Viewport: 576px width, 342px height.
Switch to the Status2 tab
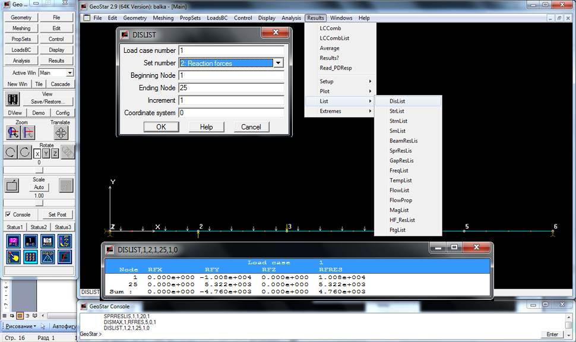click(x=39, y=227)
